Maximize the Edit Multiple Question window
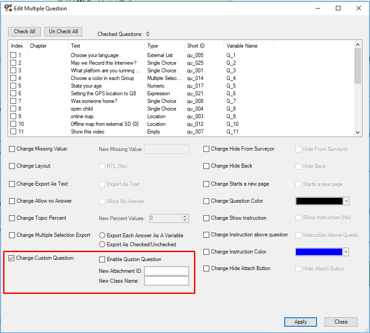This screenshot has height=333, width=370. click(x=338, y=8)
